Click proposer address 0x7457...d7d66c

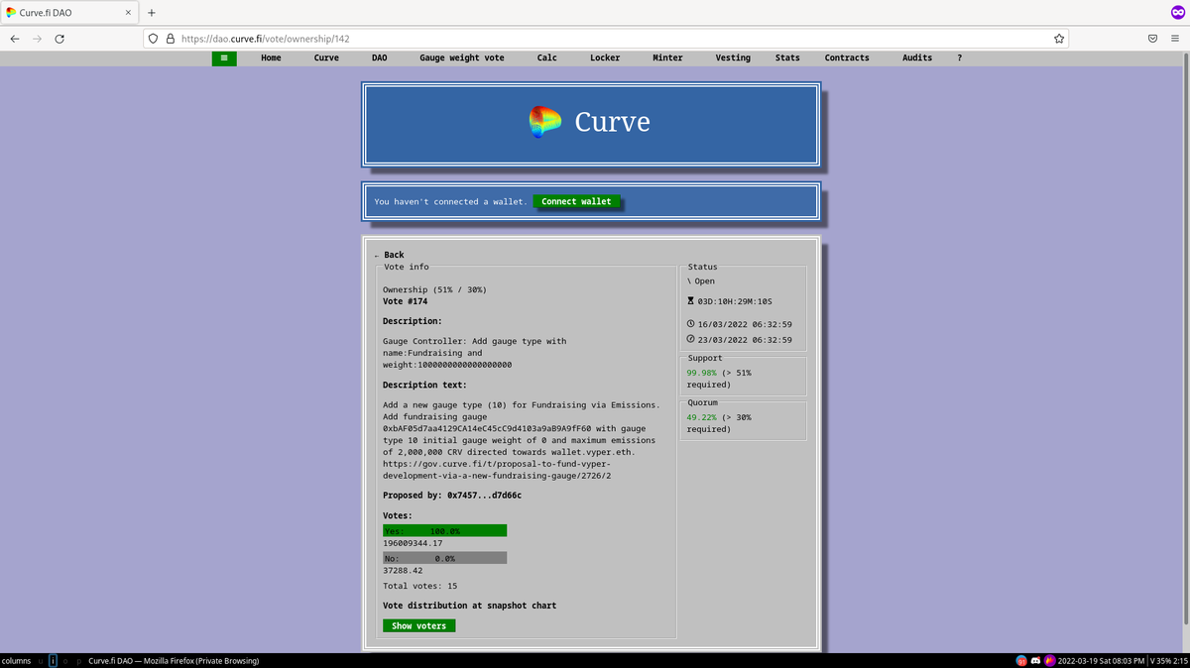pyautogui.click(x=484, y=496)
